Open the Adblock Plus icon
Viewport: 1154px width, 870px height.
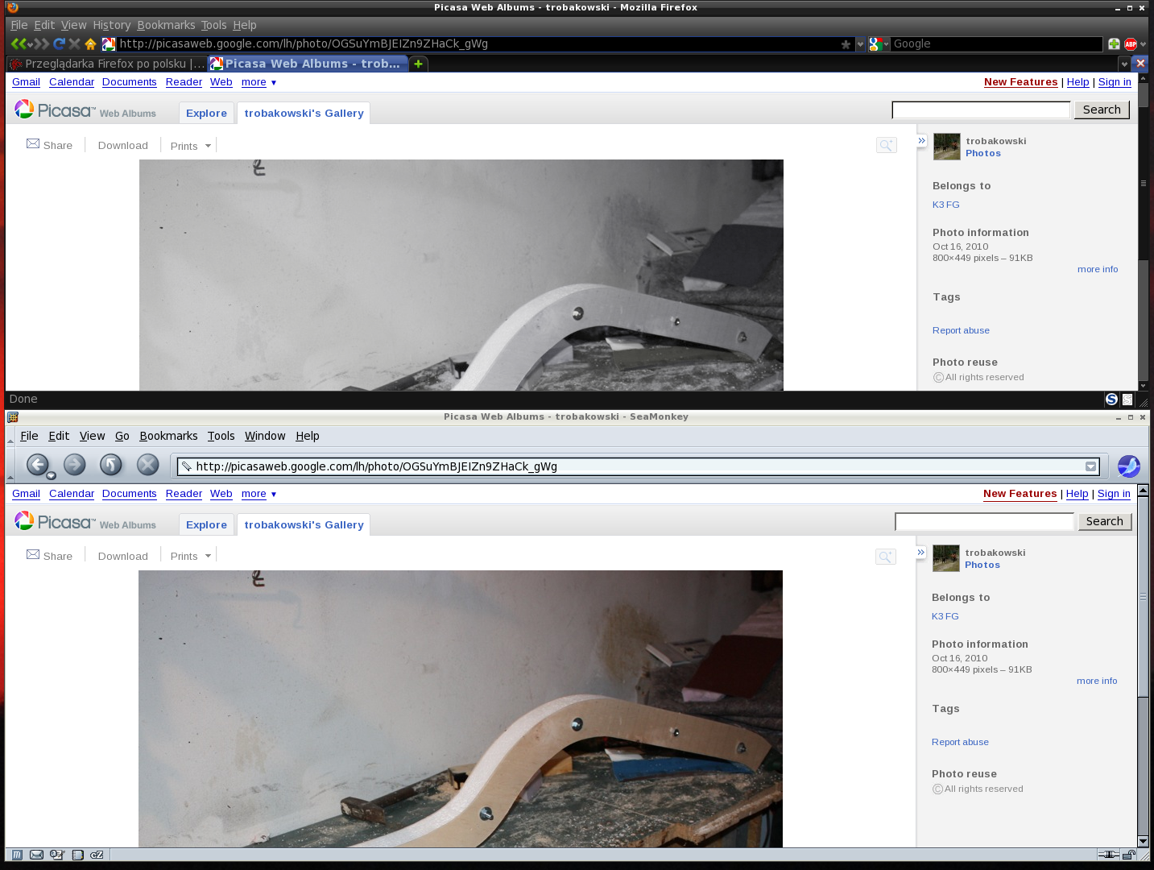[1131, 44]
